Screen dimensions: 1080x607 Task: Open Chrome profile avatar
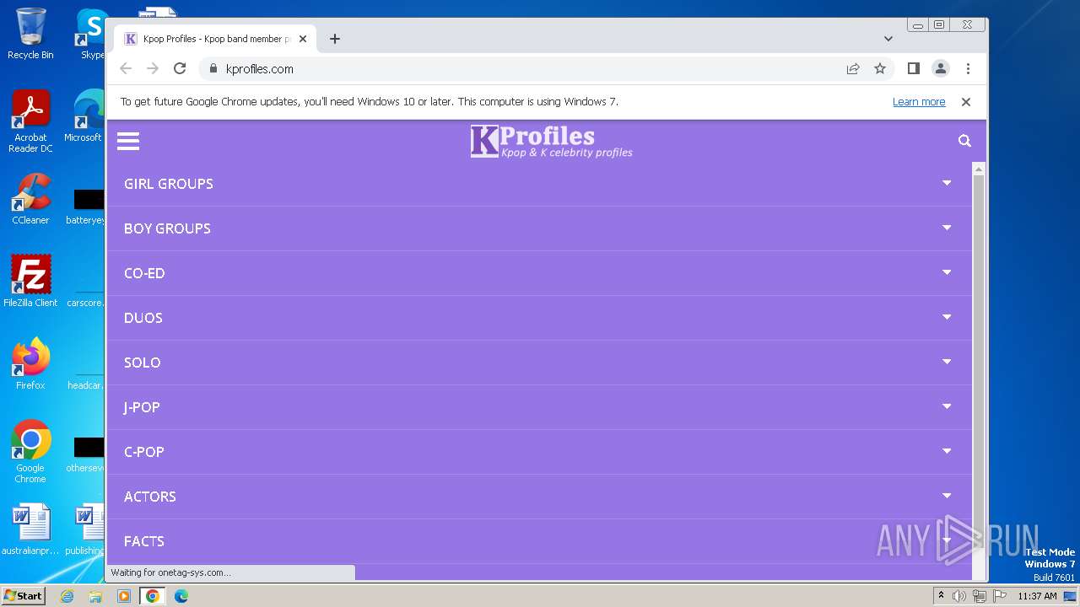(941, 69)
